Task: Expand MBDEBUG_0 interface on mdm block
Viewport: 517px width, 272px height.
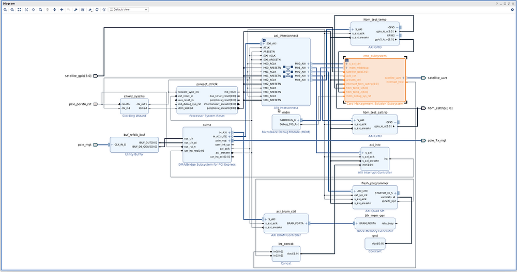Action: tap(298, 120)
